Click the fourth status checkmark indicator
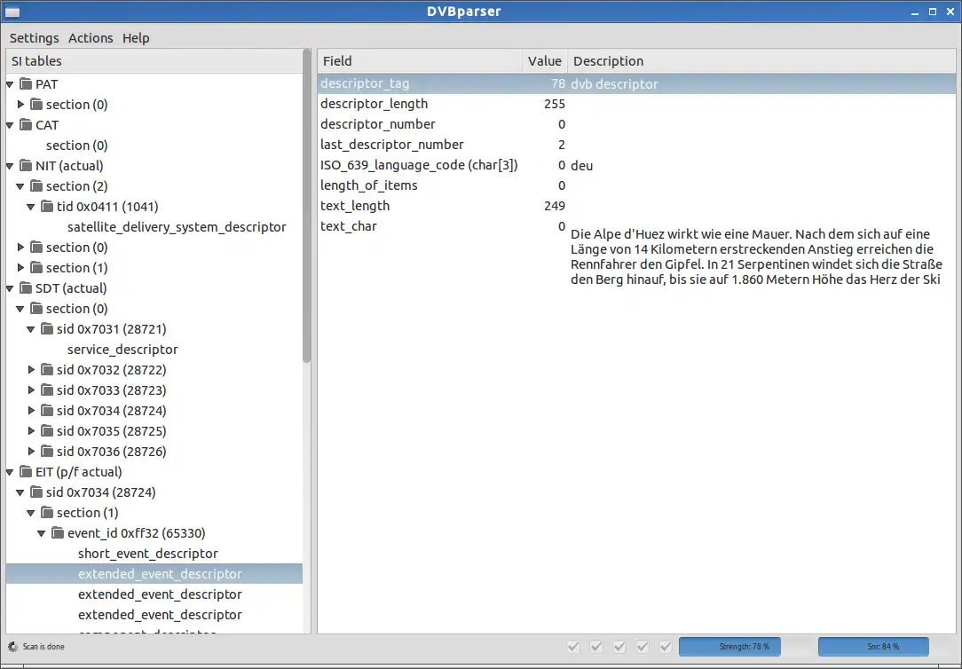Image resolution: width=962 pixels, height=669 pixels. [x=643, y=646]
